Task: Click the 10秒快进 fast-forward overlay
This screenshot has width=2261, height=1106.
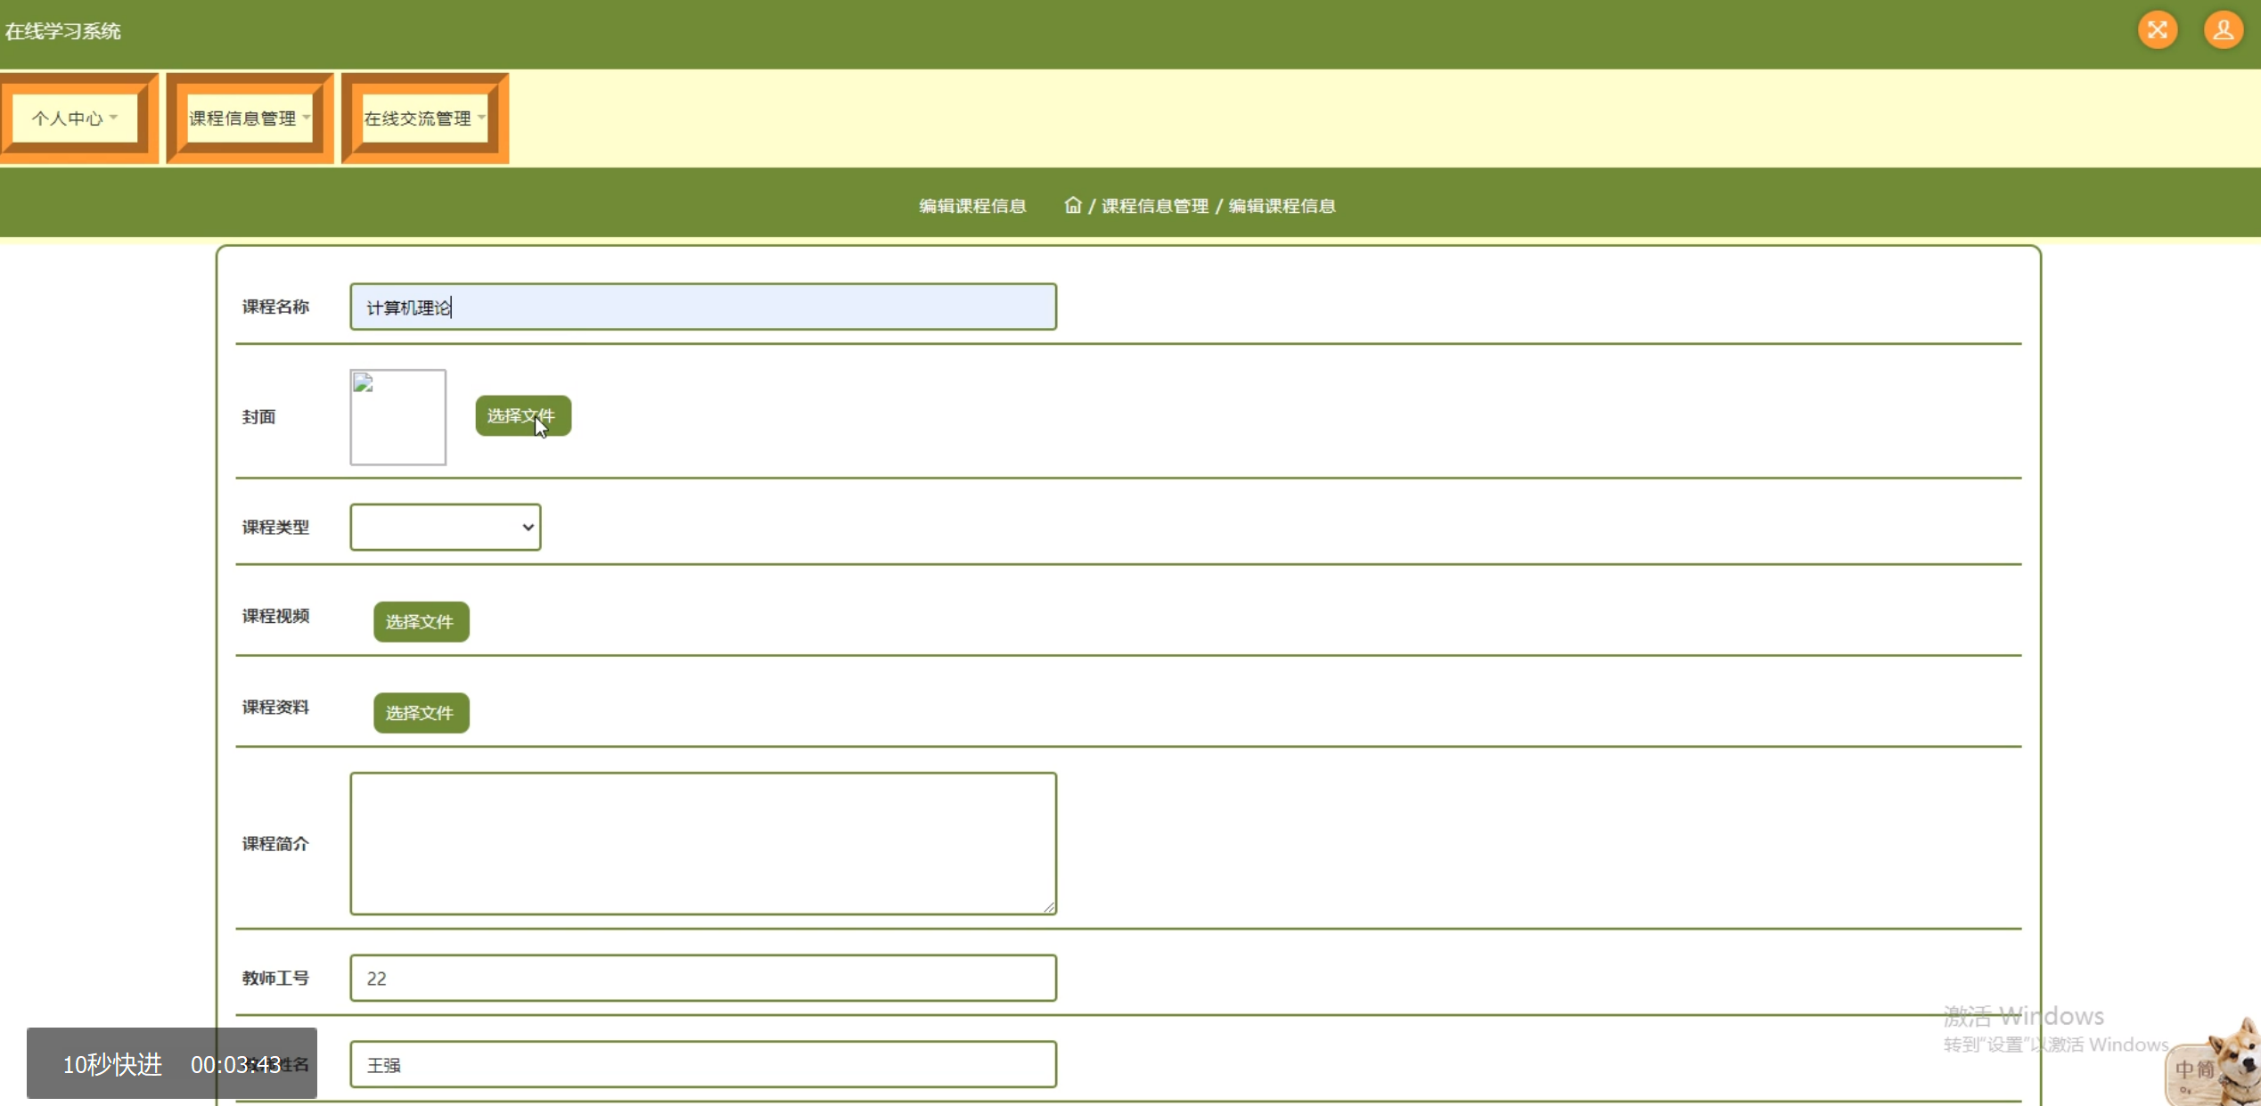Action: click(x=112, y=1064)
